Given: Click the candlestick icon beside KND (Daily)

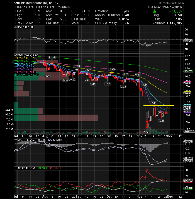Looking at the screenshot, I should pos(16,55).
